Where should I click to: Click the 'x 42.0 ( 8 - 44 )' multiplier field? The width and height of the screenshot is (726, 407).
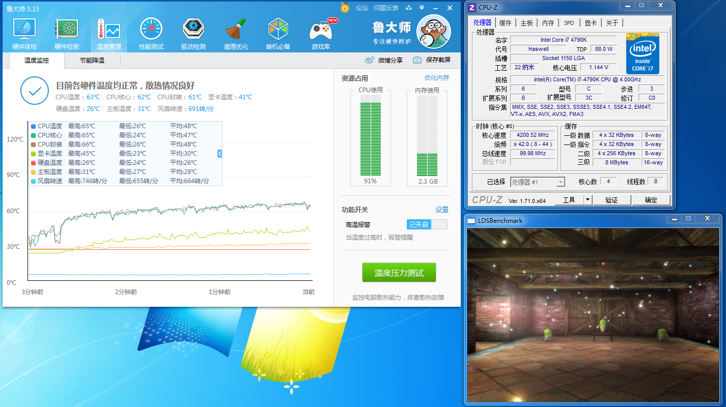pos(533,144)
